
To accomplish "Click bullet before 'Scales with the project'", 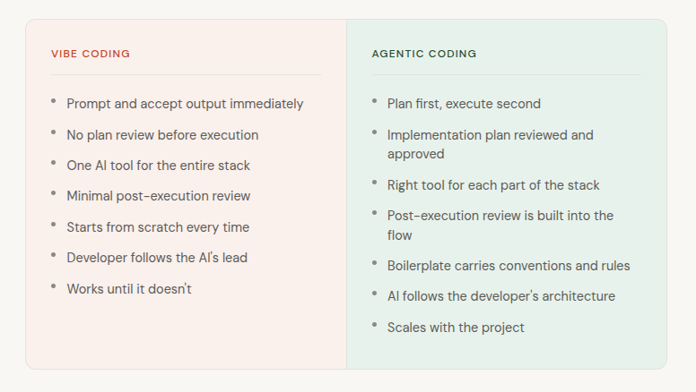I will click(375, 325).
